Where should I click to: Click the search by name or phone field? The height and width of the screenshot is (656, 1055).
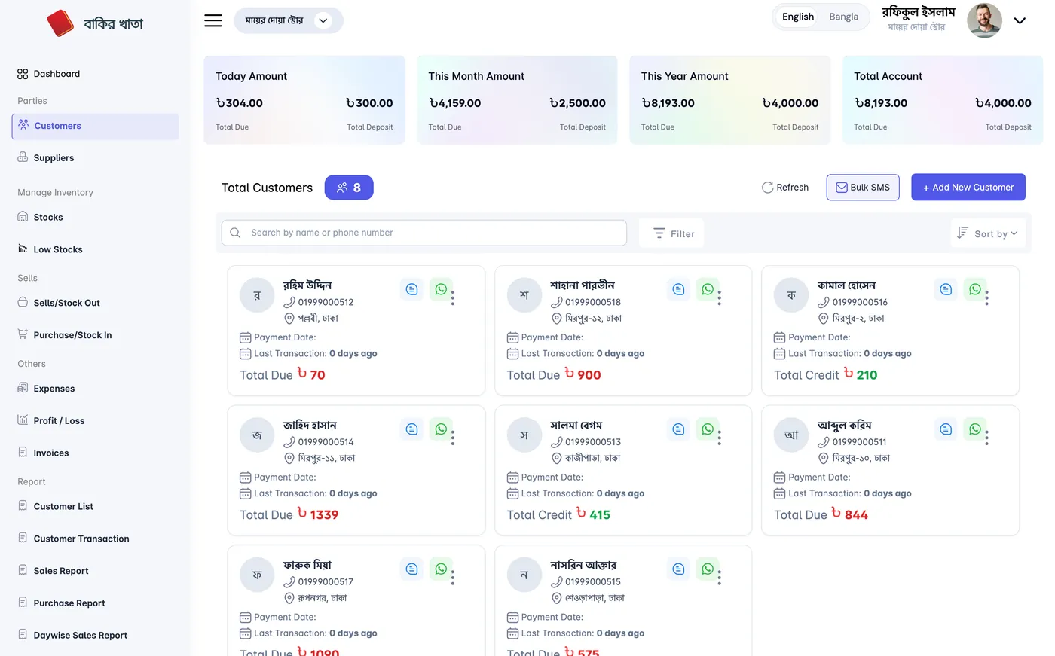pyautogui.click(x=424, y=233)
